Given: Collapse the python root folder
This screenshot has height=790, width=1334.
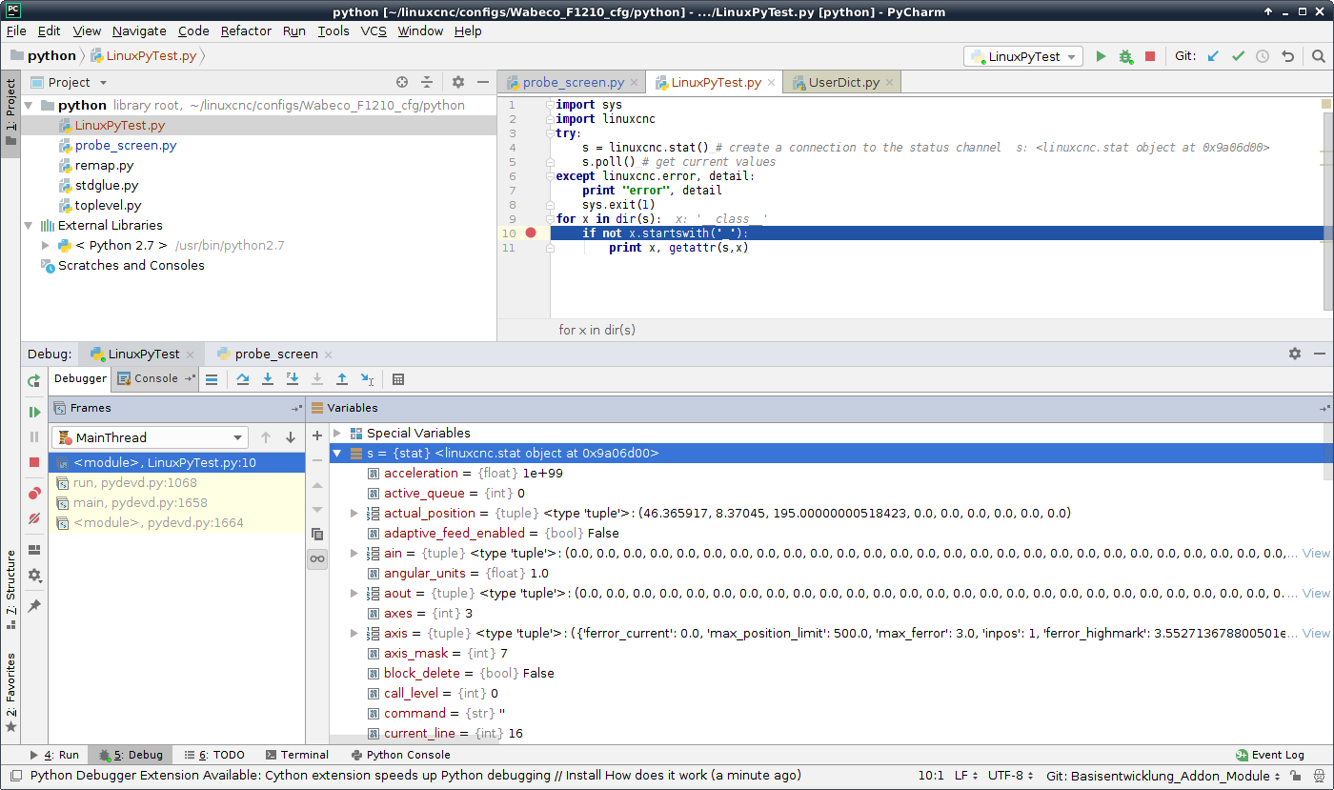Looking at the screenshot, I should tap(29, 106).
